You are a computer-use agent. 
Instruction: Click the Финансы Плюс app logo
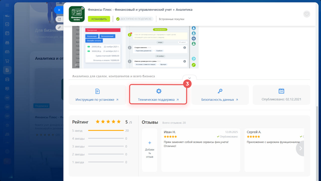[77, 14]
